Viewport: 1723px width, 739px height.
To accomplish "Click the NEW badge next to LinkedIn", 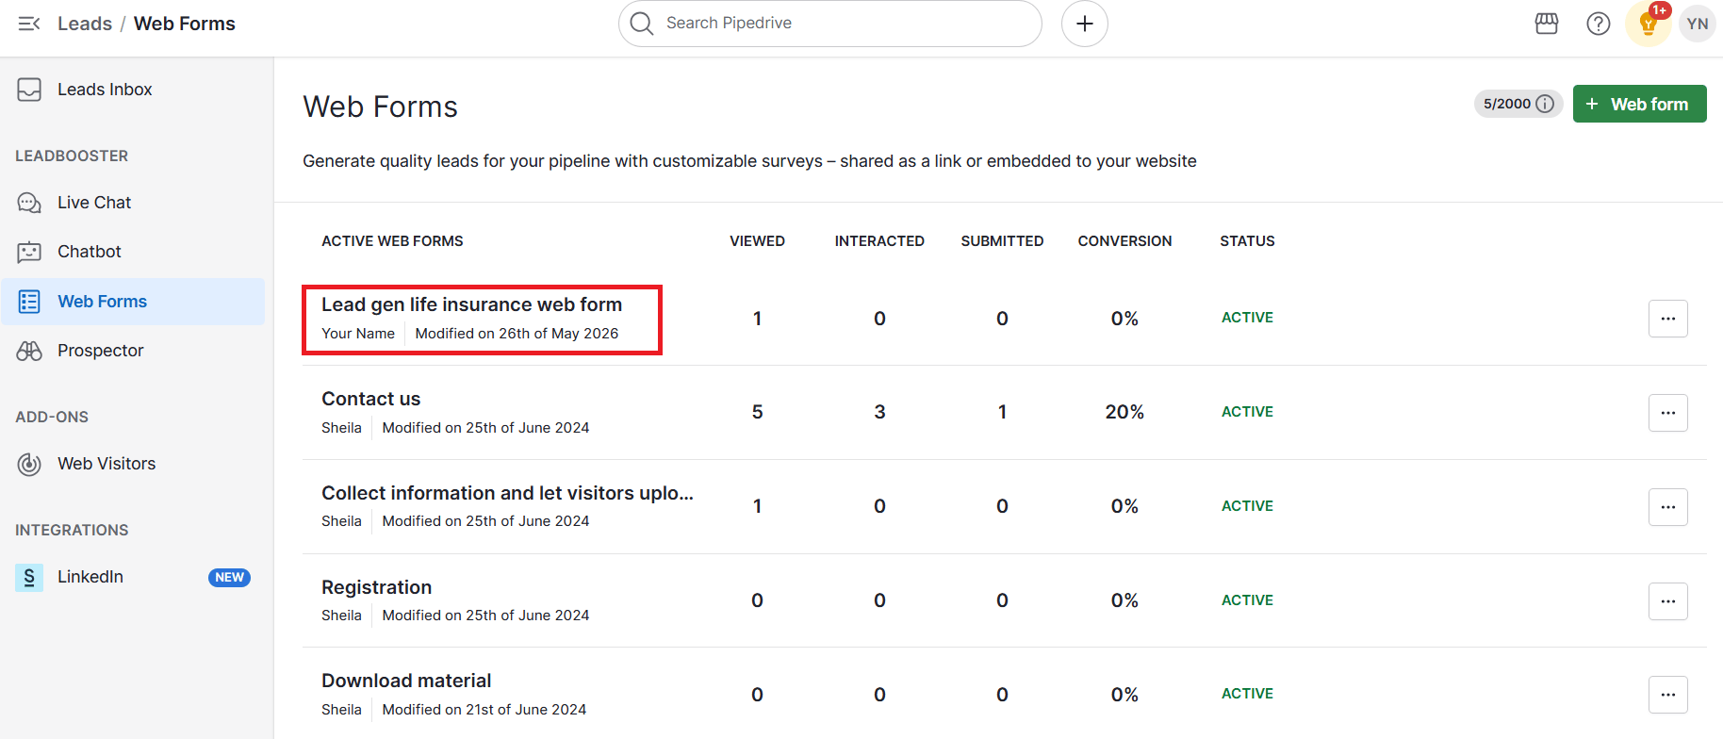I will pos(229,577).
